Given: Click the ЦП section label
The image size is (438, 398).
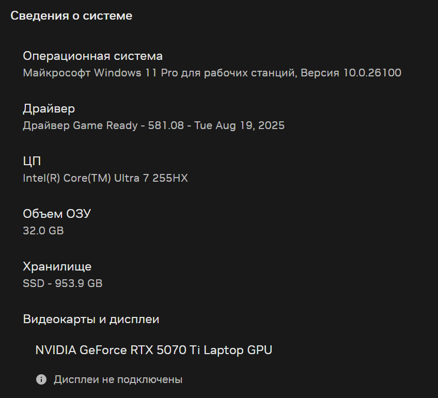Looking at the screenshot, I should [x=32, y=162].
